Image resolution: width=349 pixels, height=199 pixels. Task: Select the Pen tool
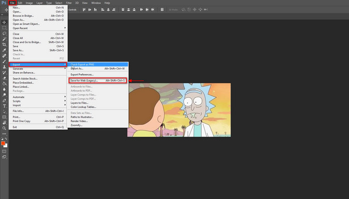(4, 101)
